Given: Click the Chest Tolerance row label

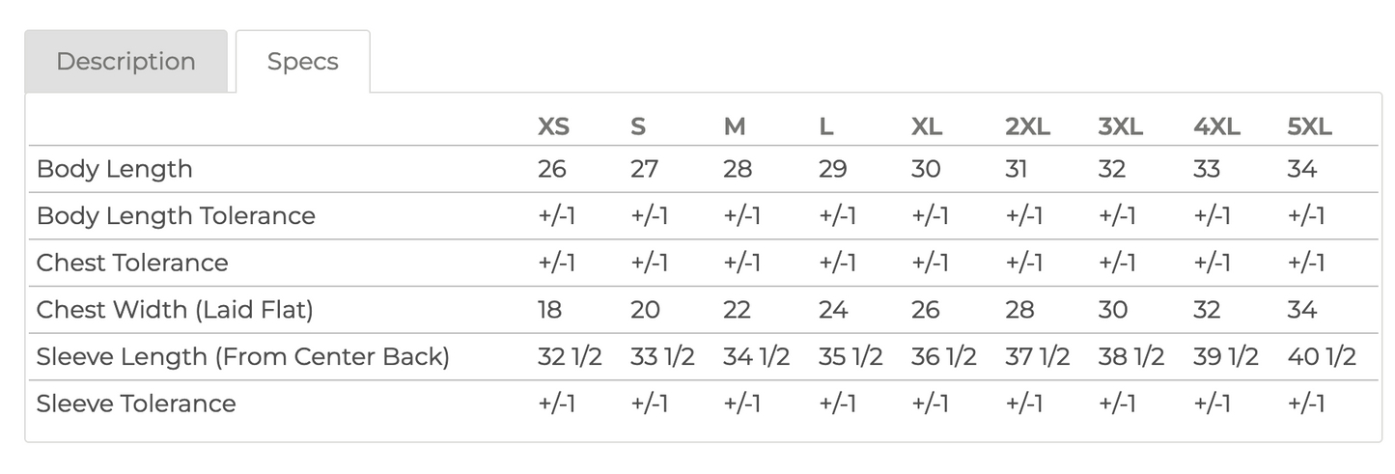Looking at the screenshot, I should tap(132, 263).
